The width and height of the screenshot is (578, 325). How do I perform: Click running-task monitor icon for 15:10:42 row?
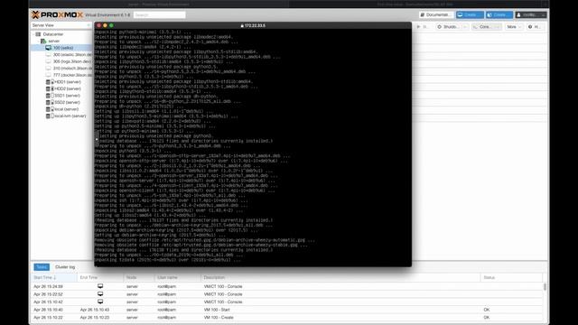[100, 302]
